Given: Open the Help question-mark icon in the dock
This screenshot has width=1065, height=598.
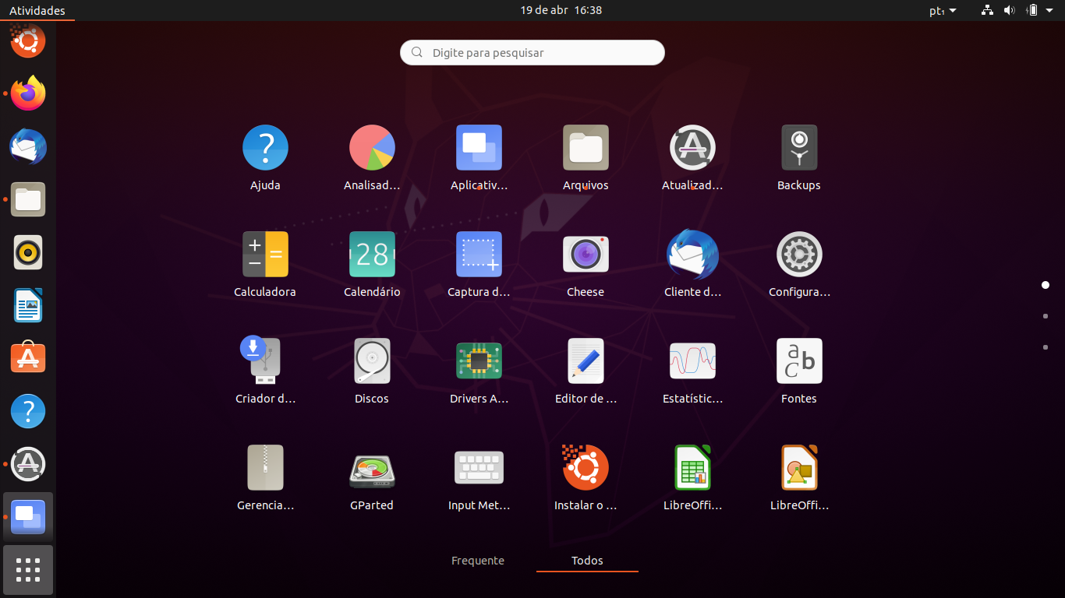Looking at the screenshot, I should pyautogui.click(x=28, y=411).
